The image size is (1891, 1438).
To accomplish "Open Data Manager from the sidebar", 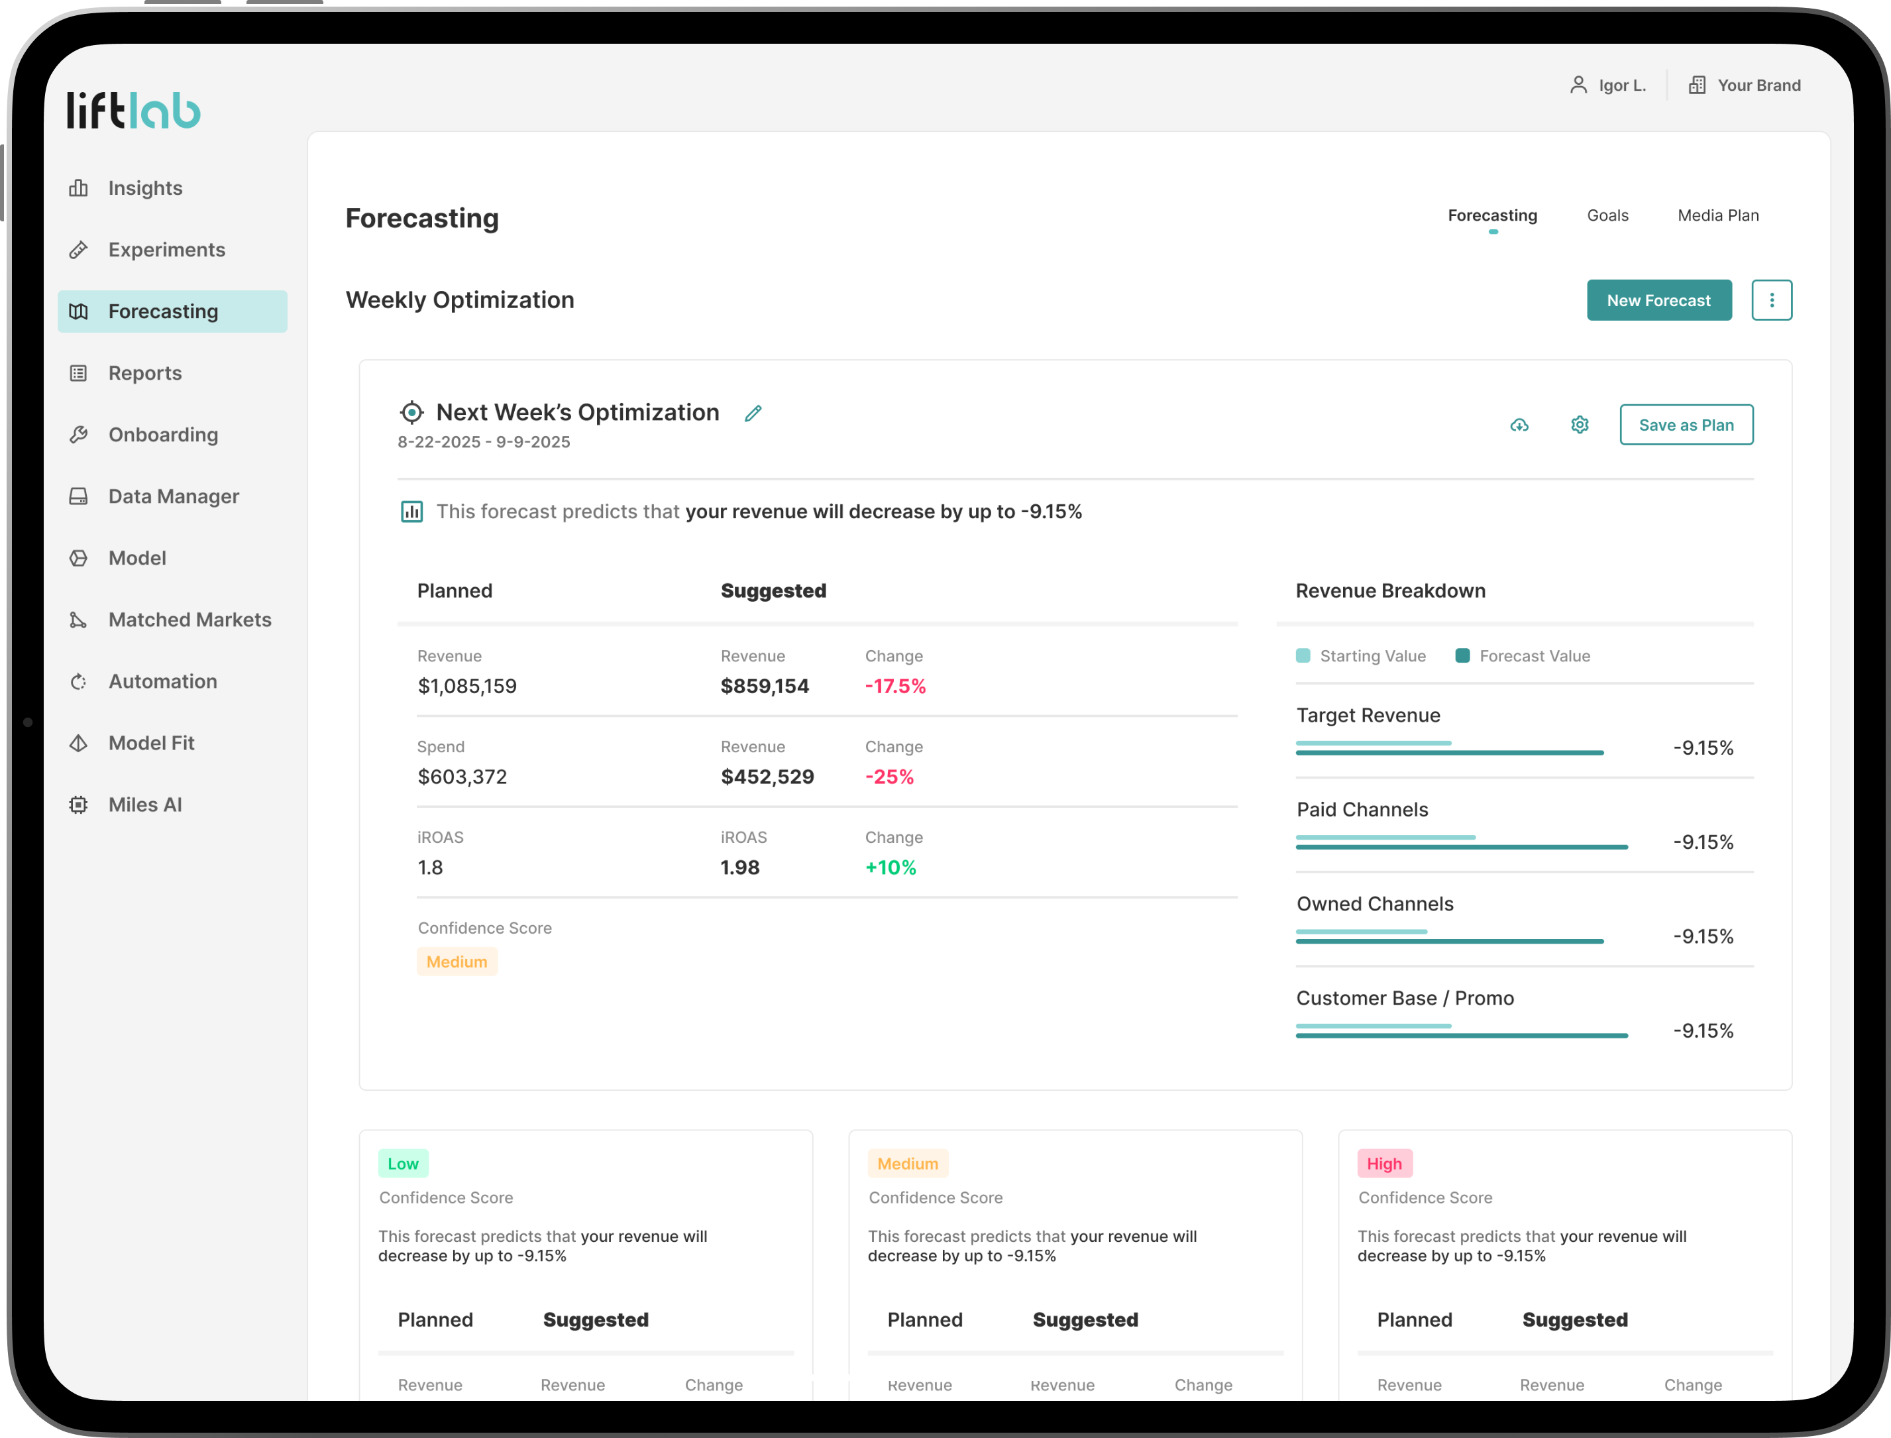I will (x=173, y=496).
